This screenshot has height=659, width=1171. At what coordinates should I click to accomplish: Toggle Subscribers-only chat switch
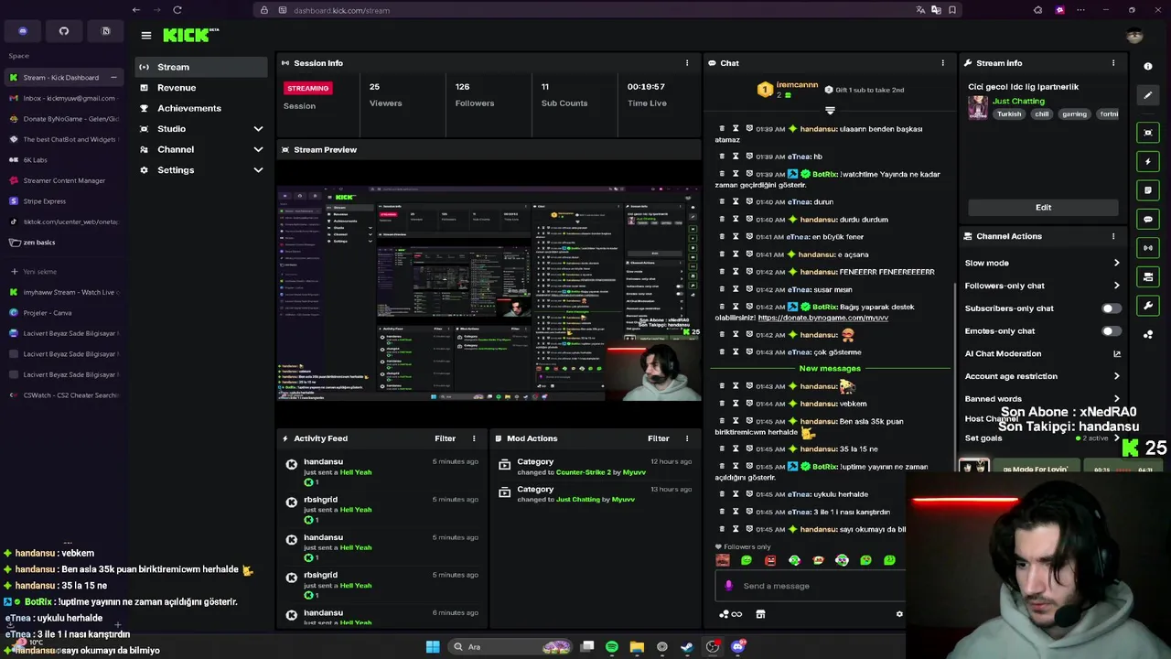coord(1111,308)
